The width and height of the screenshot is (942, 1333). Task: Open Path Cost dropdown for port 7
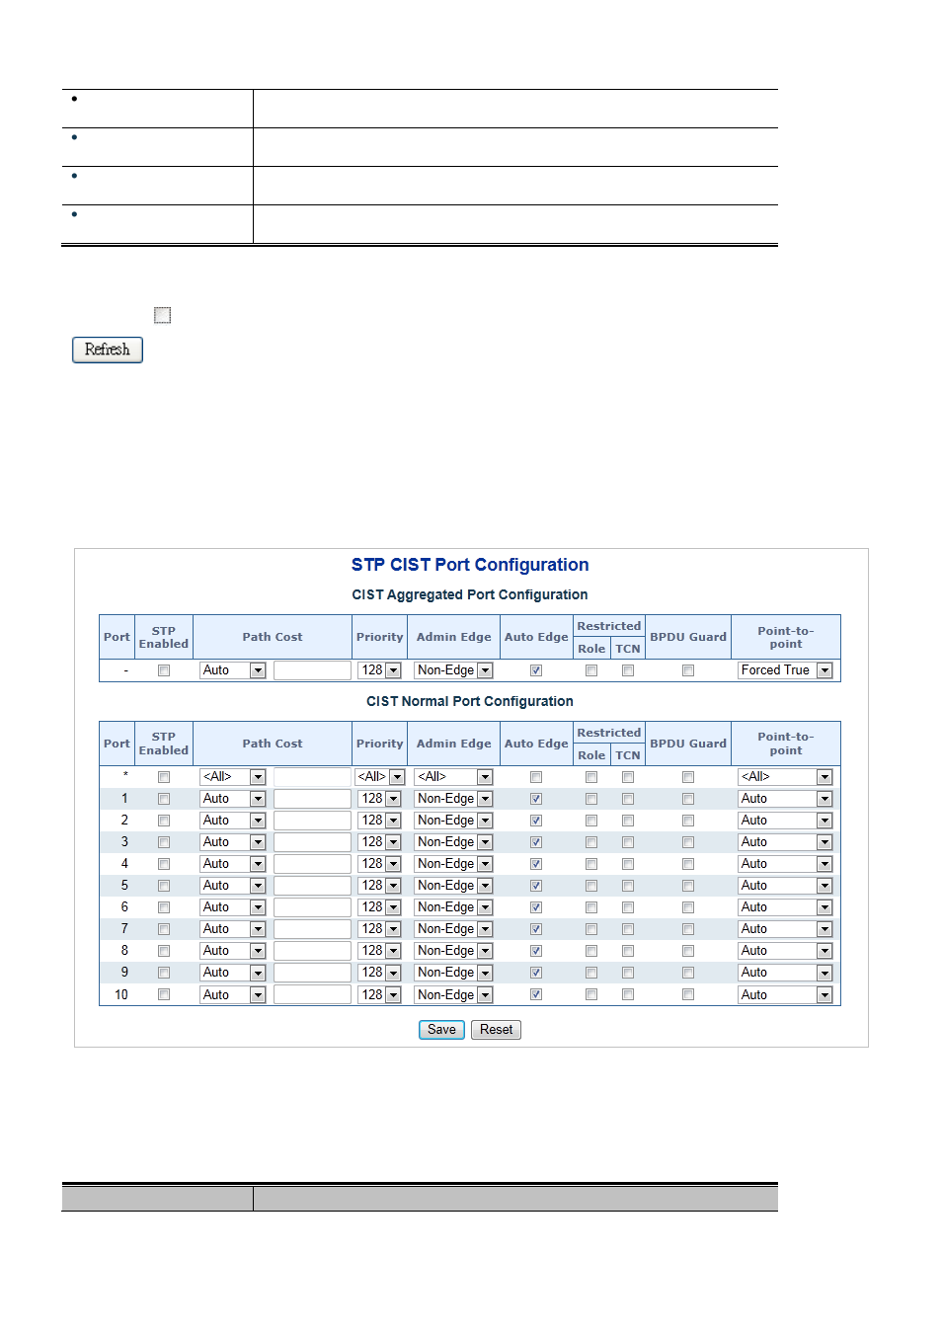233,929
